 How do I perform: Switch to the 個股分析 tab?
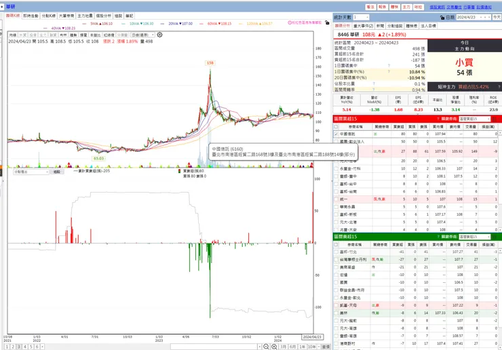(103, 16)
